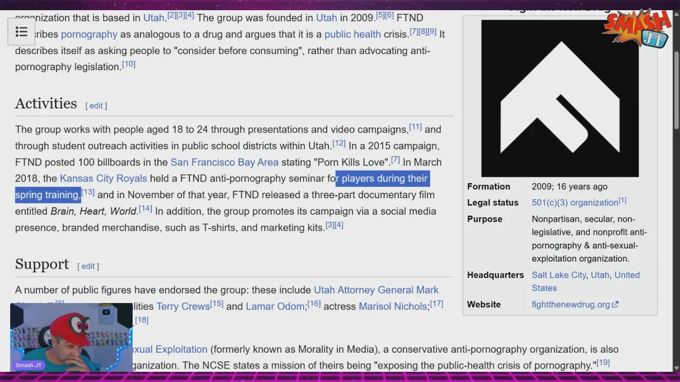The image size is (680, 382).
Task: Open the Kansas City Royals article
Action: tap(103, 178)
